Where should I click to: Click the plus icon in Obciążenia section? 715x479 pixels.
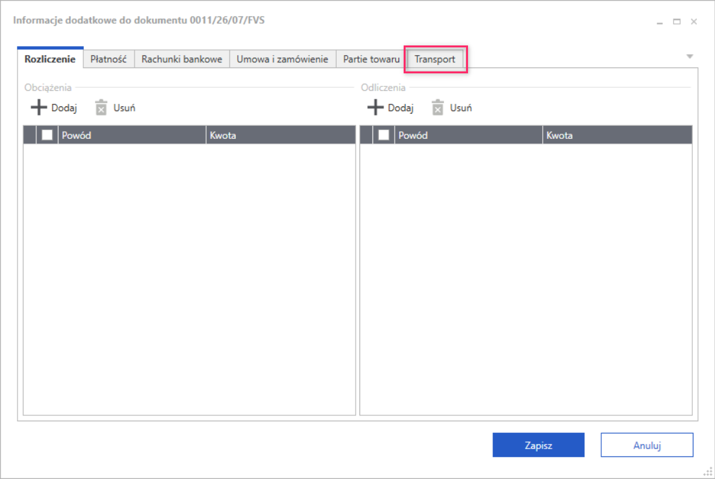click(39, 108)
